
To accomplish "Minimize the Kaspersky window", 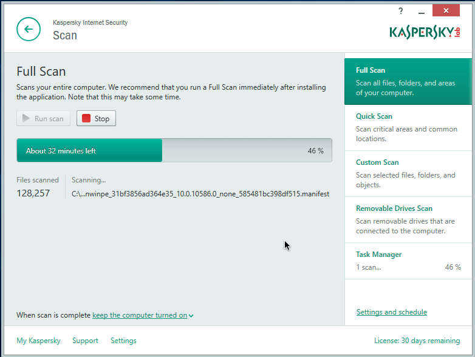I will (422, 12).
